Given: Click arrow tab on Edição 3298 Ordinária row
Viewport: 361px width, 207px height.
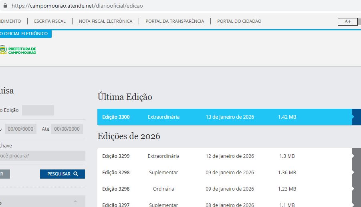Looking at the screenshot, I should [356, 189].
